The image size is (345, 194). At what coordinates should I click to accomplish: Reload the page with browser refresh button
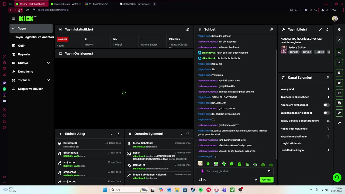(x=20, y=10)
